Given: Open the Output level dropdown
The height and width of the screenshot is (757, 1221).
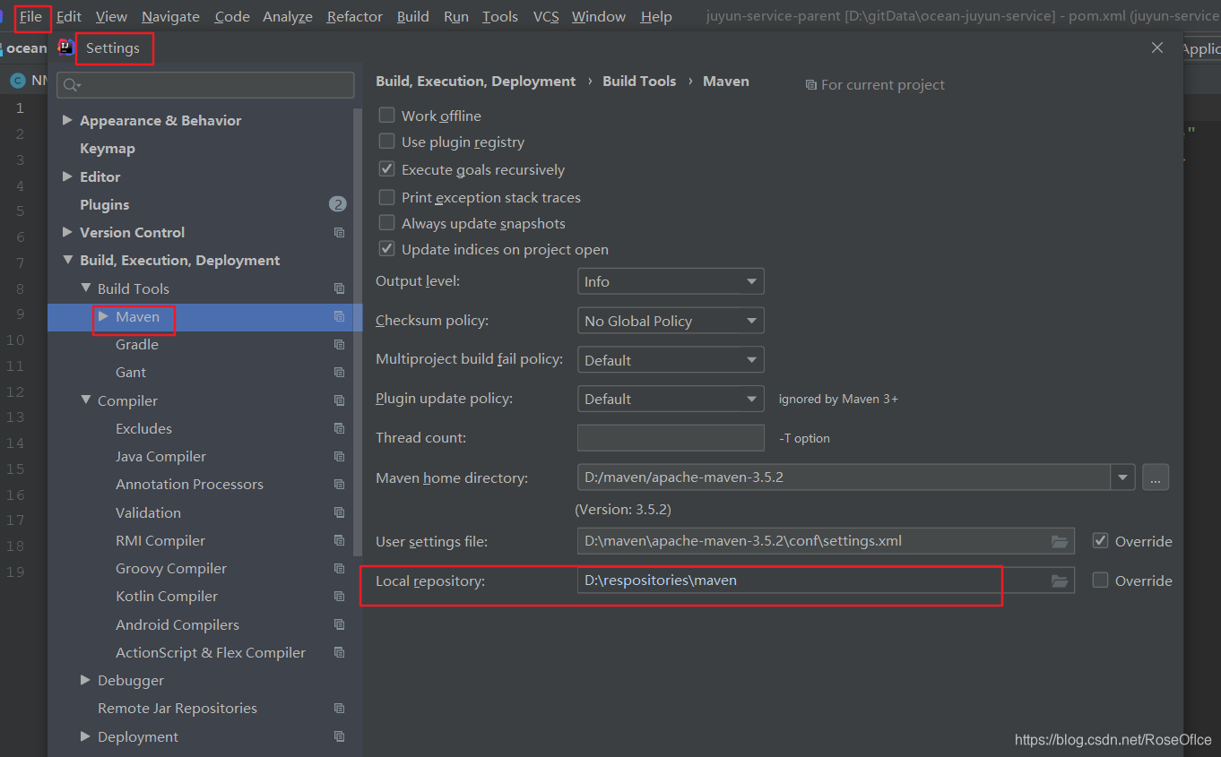Looking at the screenshot, I should (671, 281).
